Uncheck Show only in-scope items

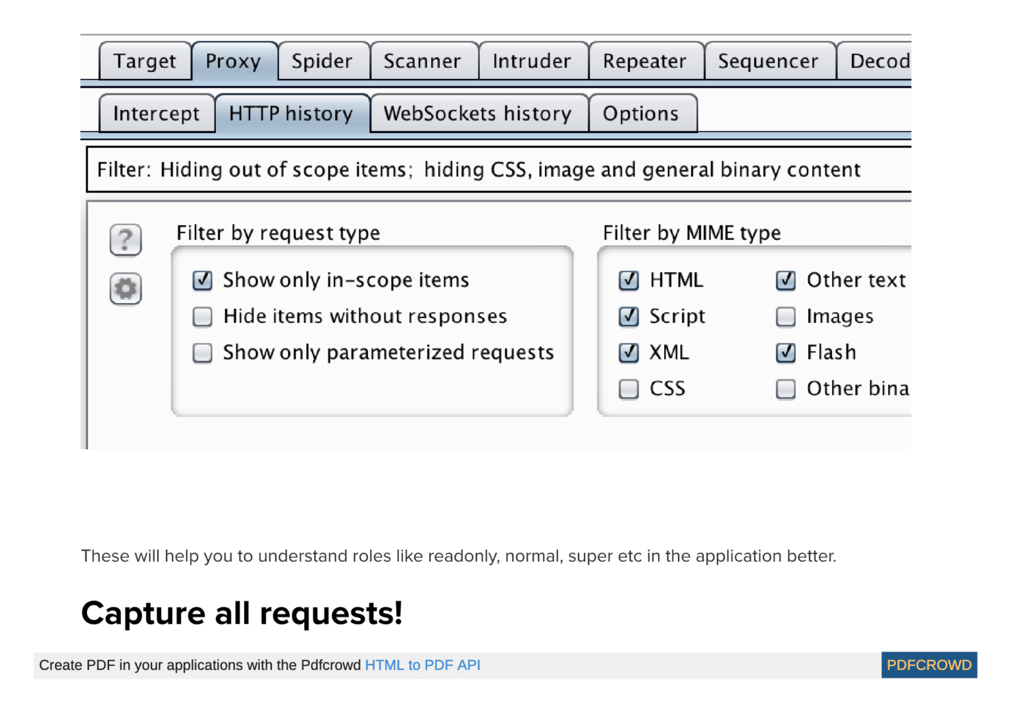(202, 280)
